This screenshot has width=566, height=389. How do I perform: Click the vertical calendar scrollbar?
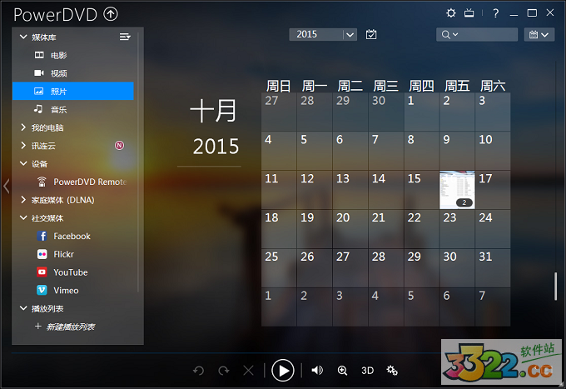click(x=555, y=287)
